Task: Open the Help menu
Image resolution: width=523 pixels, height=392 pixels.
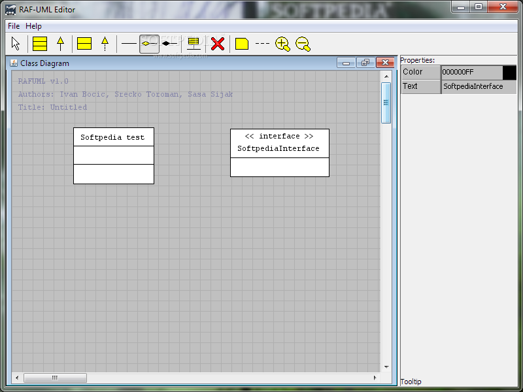Action: pos(33,26)
